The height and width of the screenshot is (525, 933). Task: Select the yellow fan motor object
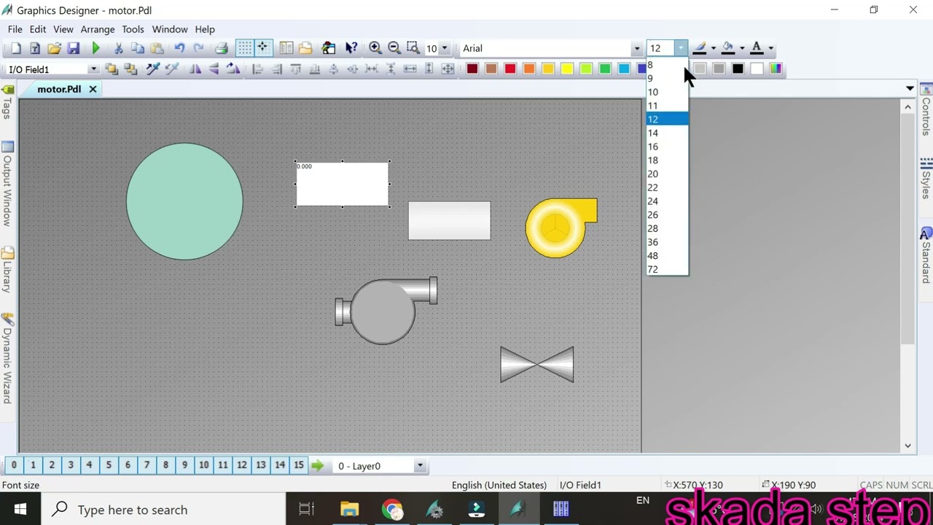561,227
